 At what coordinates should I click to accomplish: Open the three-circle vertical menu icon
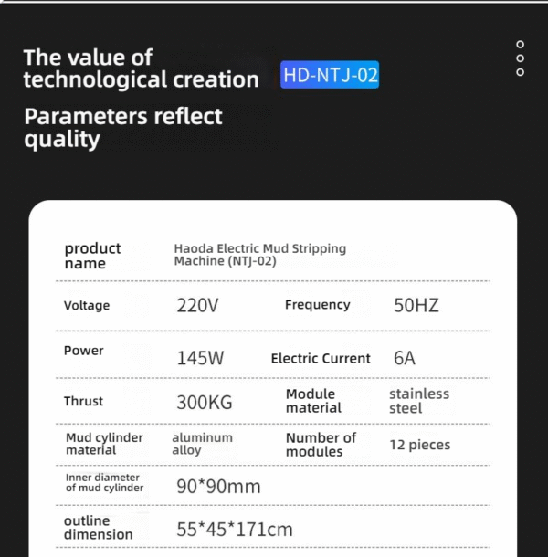tap(520, 58)
